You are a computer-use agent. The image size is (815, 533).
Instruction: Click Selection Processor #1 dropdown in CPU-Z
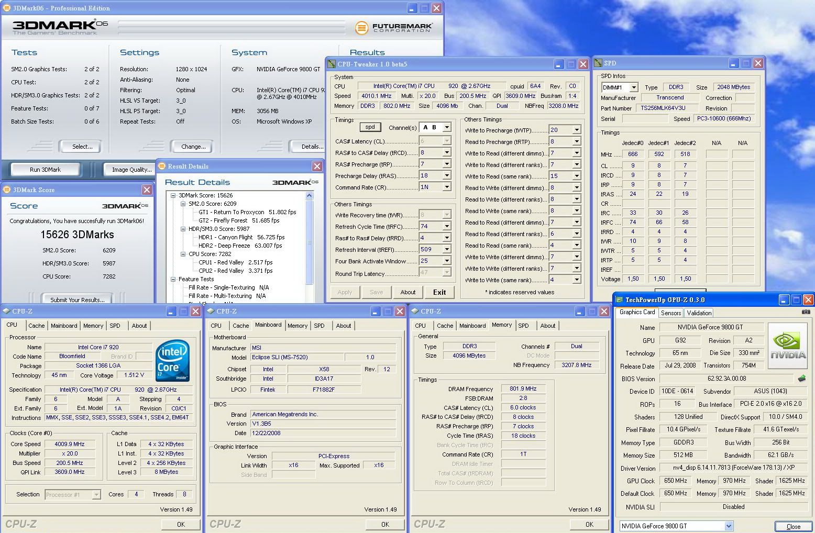coord(72,494)
